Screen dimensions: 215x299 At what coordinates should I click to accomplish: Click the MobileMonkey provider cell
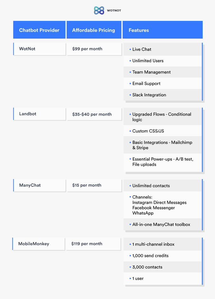[39, 244]
